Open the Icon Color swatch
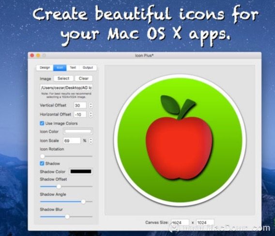The width and height of the screenshot is (275, 236). [78, 132]
